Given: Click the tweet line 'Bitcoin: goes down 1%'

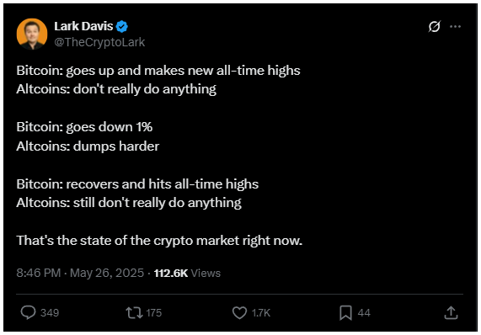Looking at the screenshot, I should click(84, 127).
